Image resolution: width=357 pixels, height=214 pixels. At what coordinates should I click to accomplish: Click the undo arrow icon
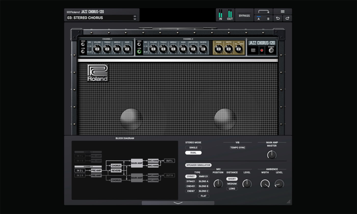point(278,18)
